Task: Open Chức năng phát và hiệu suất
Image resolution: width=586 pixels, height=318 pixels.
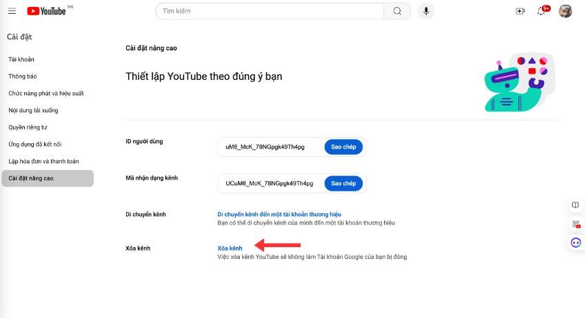Action: point(46,94)
